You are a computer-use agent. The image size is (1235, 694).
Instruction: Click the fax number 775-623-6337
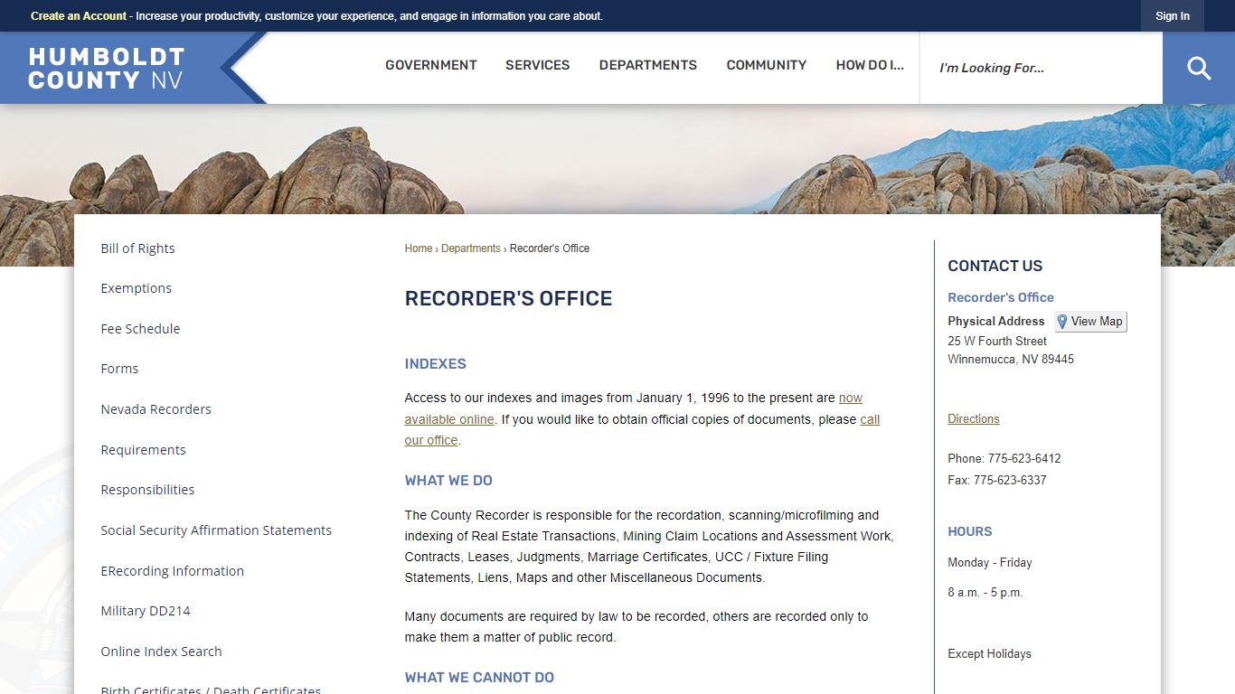[x=1010, y=481]
